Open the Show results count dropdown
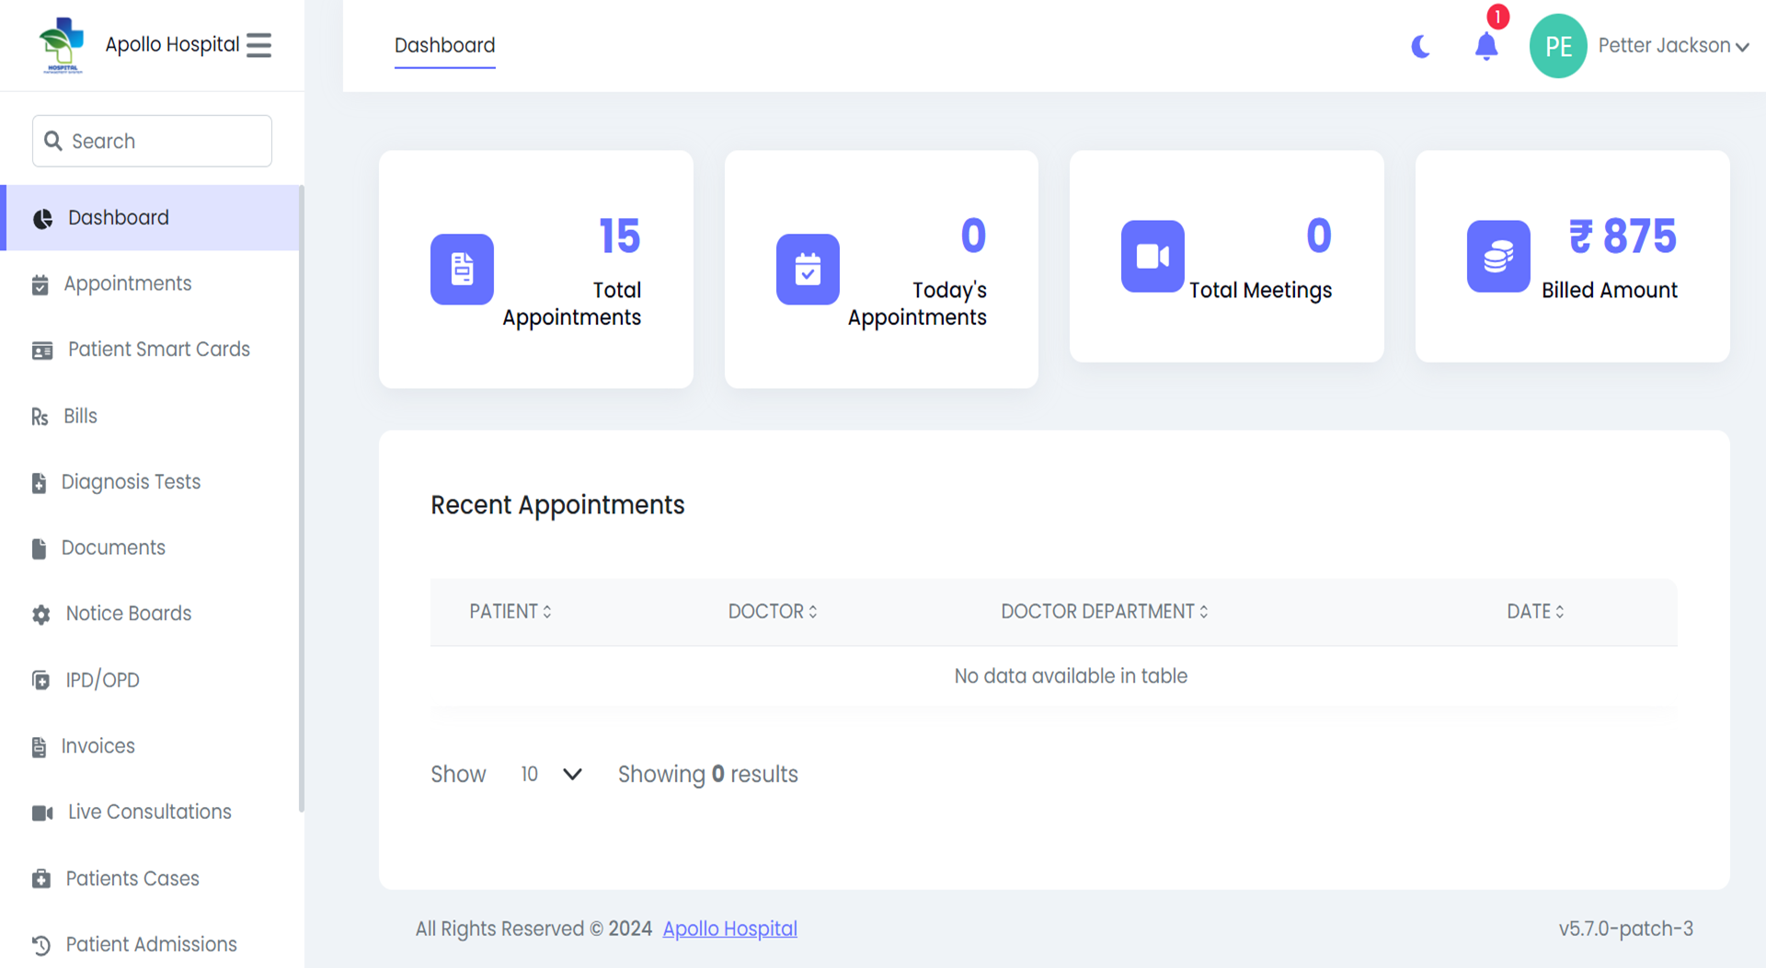The image size is (1766, 968). (550, 774)
